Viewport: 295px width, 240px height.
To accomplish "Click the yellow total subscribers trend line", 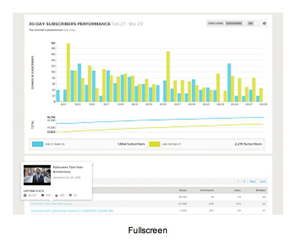I will tap(159, 128).
